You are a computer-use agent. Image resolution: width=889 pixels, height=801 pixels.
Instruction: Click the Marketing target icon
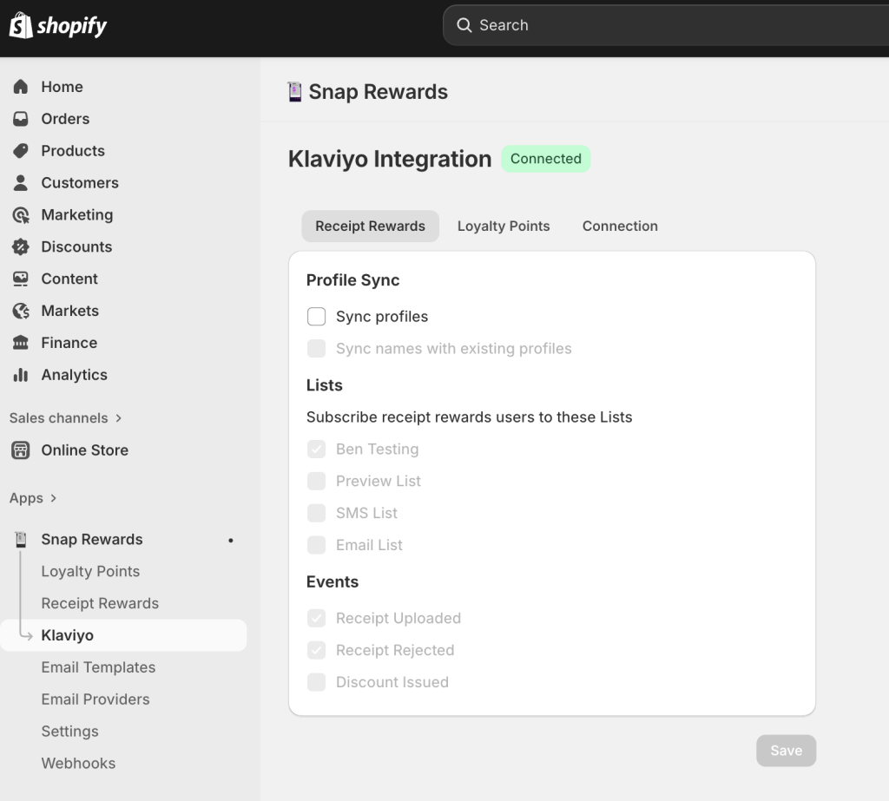coord(21,215)
